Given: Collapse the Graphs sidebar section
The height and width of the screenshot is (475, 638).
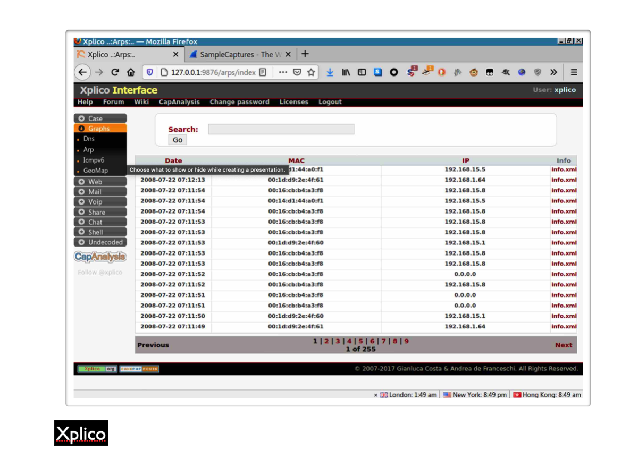Looking at the screenshot, I should 100,129.
